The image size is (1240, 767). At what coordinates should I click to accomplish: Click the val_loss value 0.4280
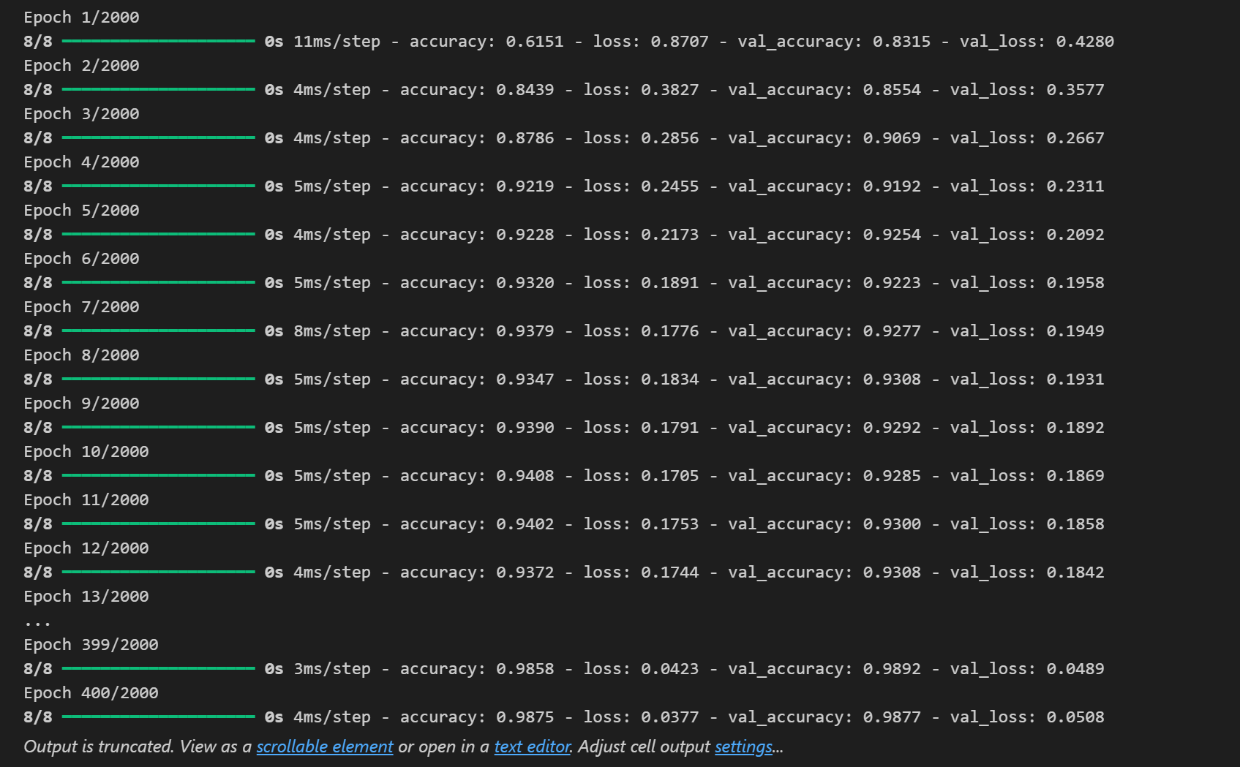(1085, 42)
